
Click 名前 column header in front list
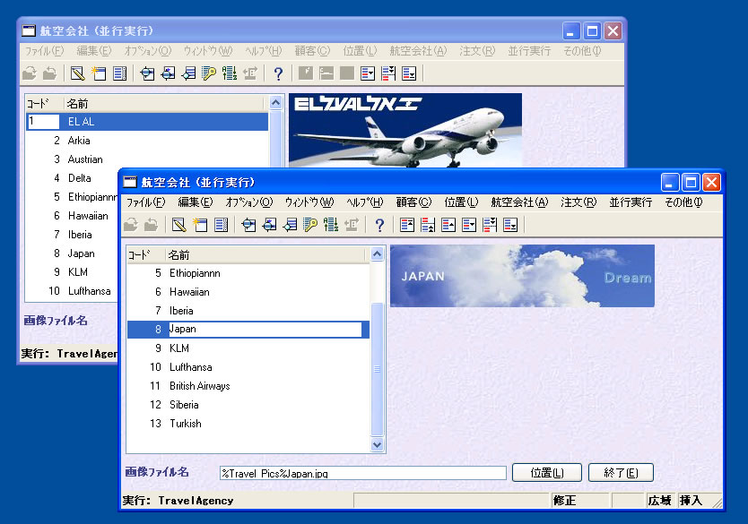(267, 255)
